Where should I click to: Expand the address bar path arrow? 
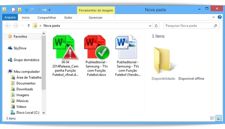(40, 26)
